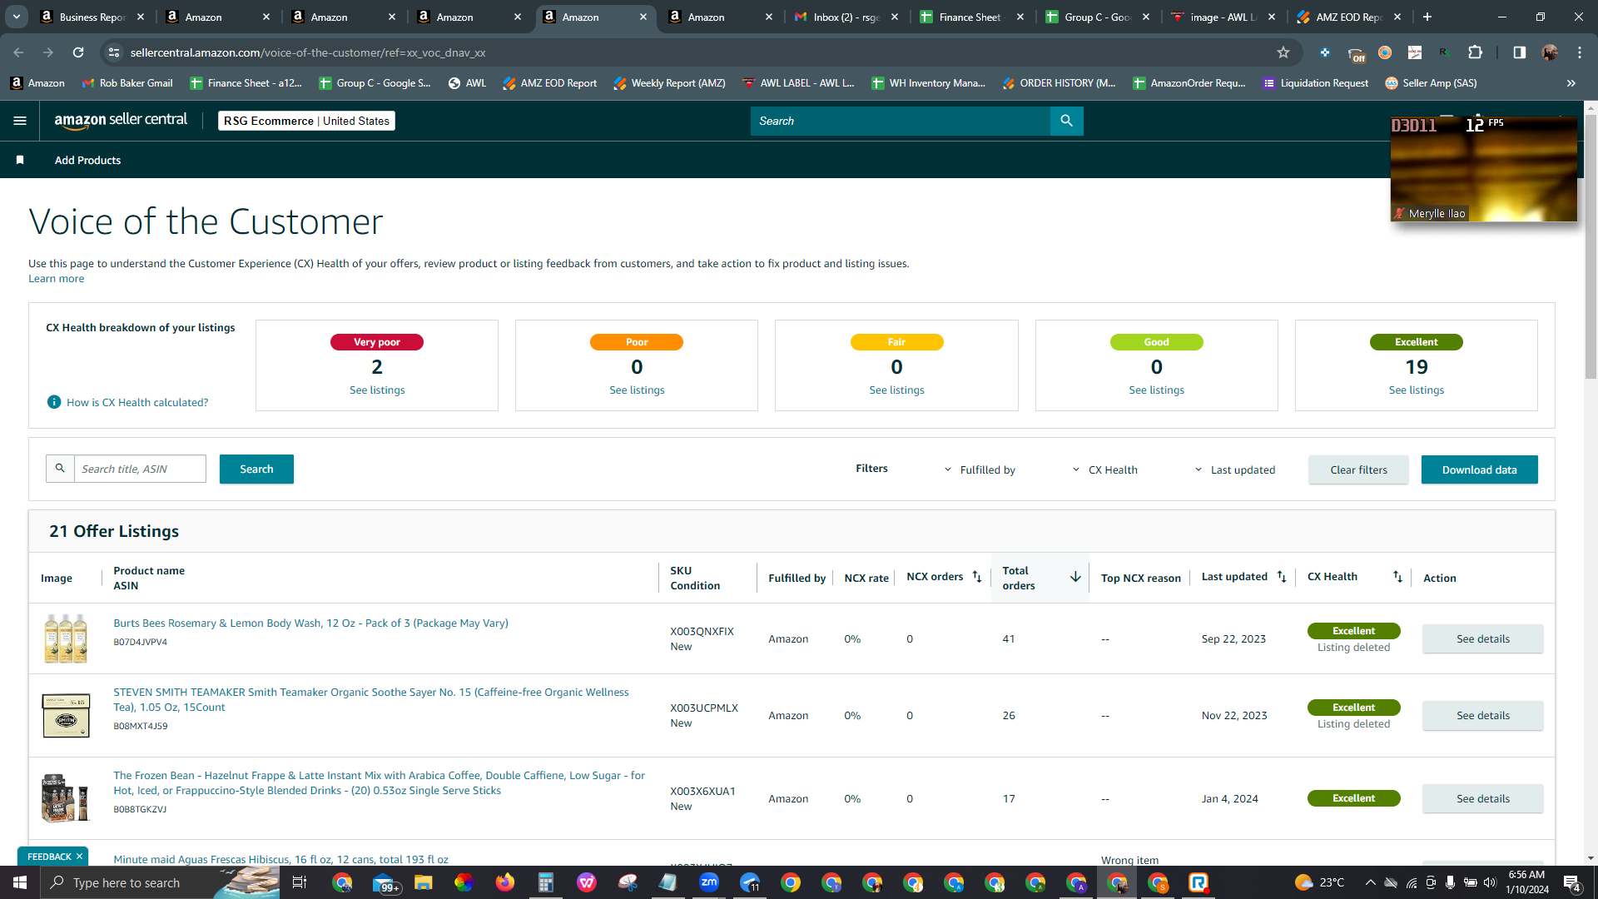Open the Burts Bees product thumbnail
Image resolution: width=1598 pixels, height=899 pixels.
click(x=66, y=638)
